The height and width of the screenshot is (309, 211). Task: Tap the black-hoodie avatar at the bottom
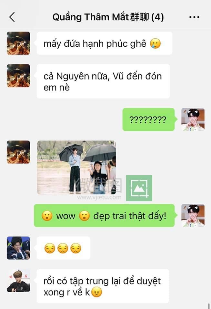click(18, 280)
